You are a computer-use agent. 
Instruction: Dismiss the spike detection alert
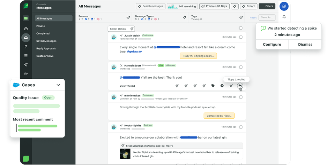click(x=305, y=44)
